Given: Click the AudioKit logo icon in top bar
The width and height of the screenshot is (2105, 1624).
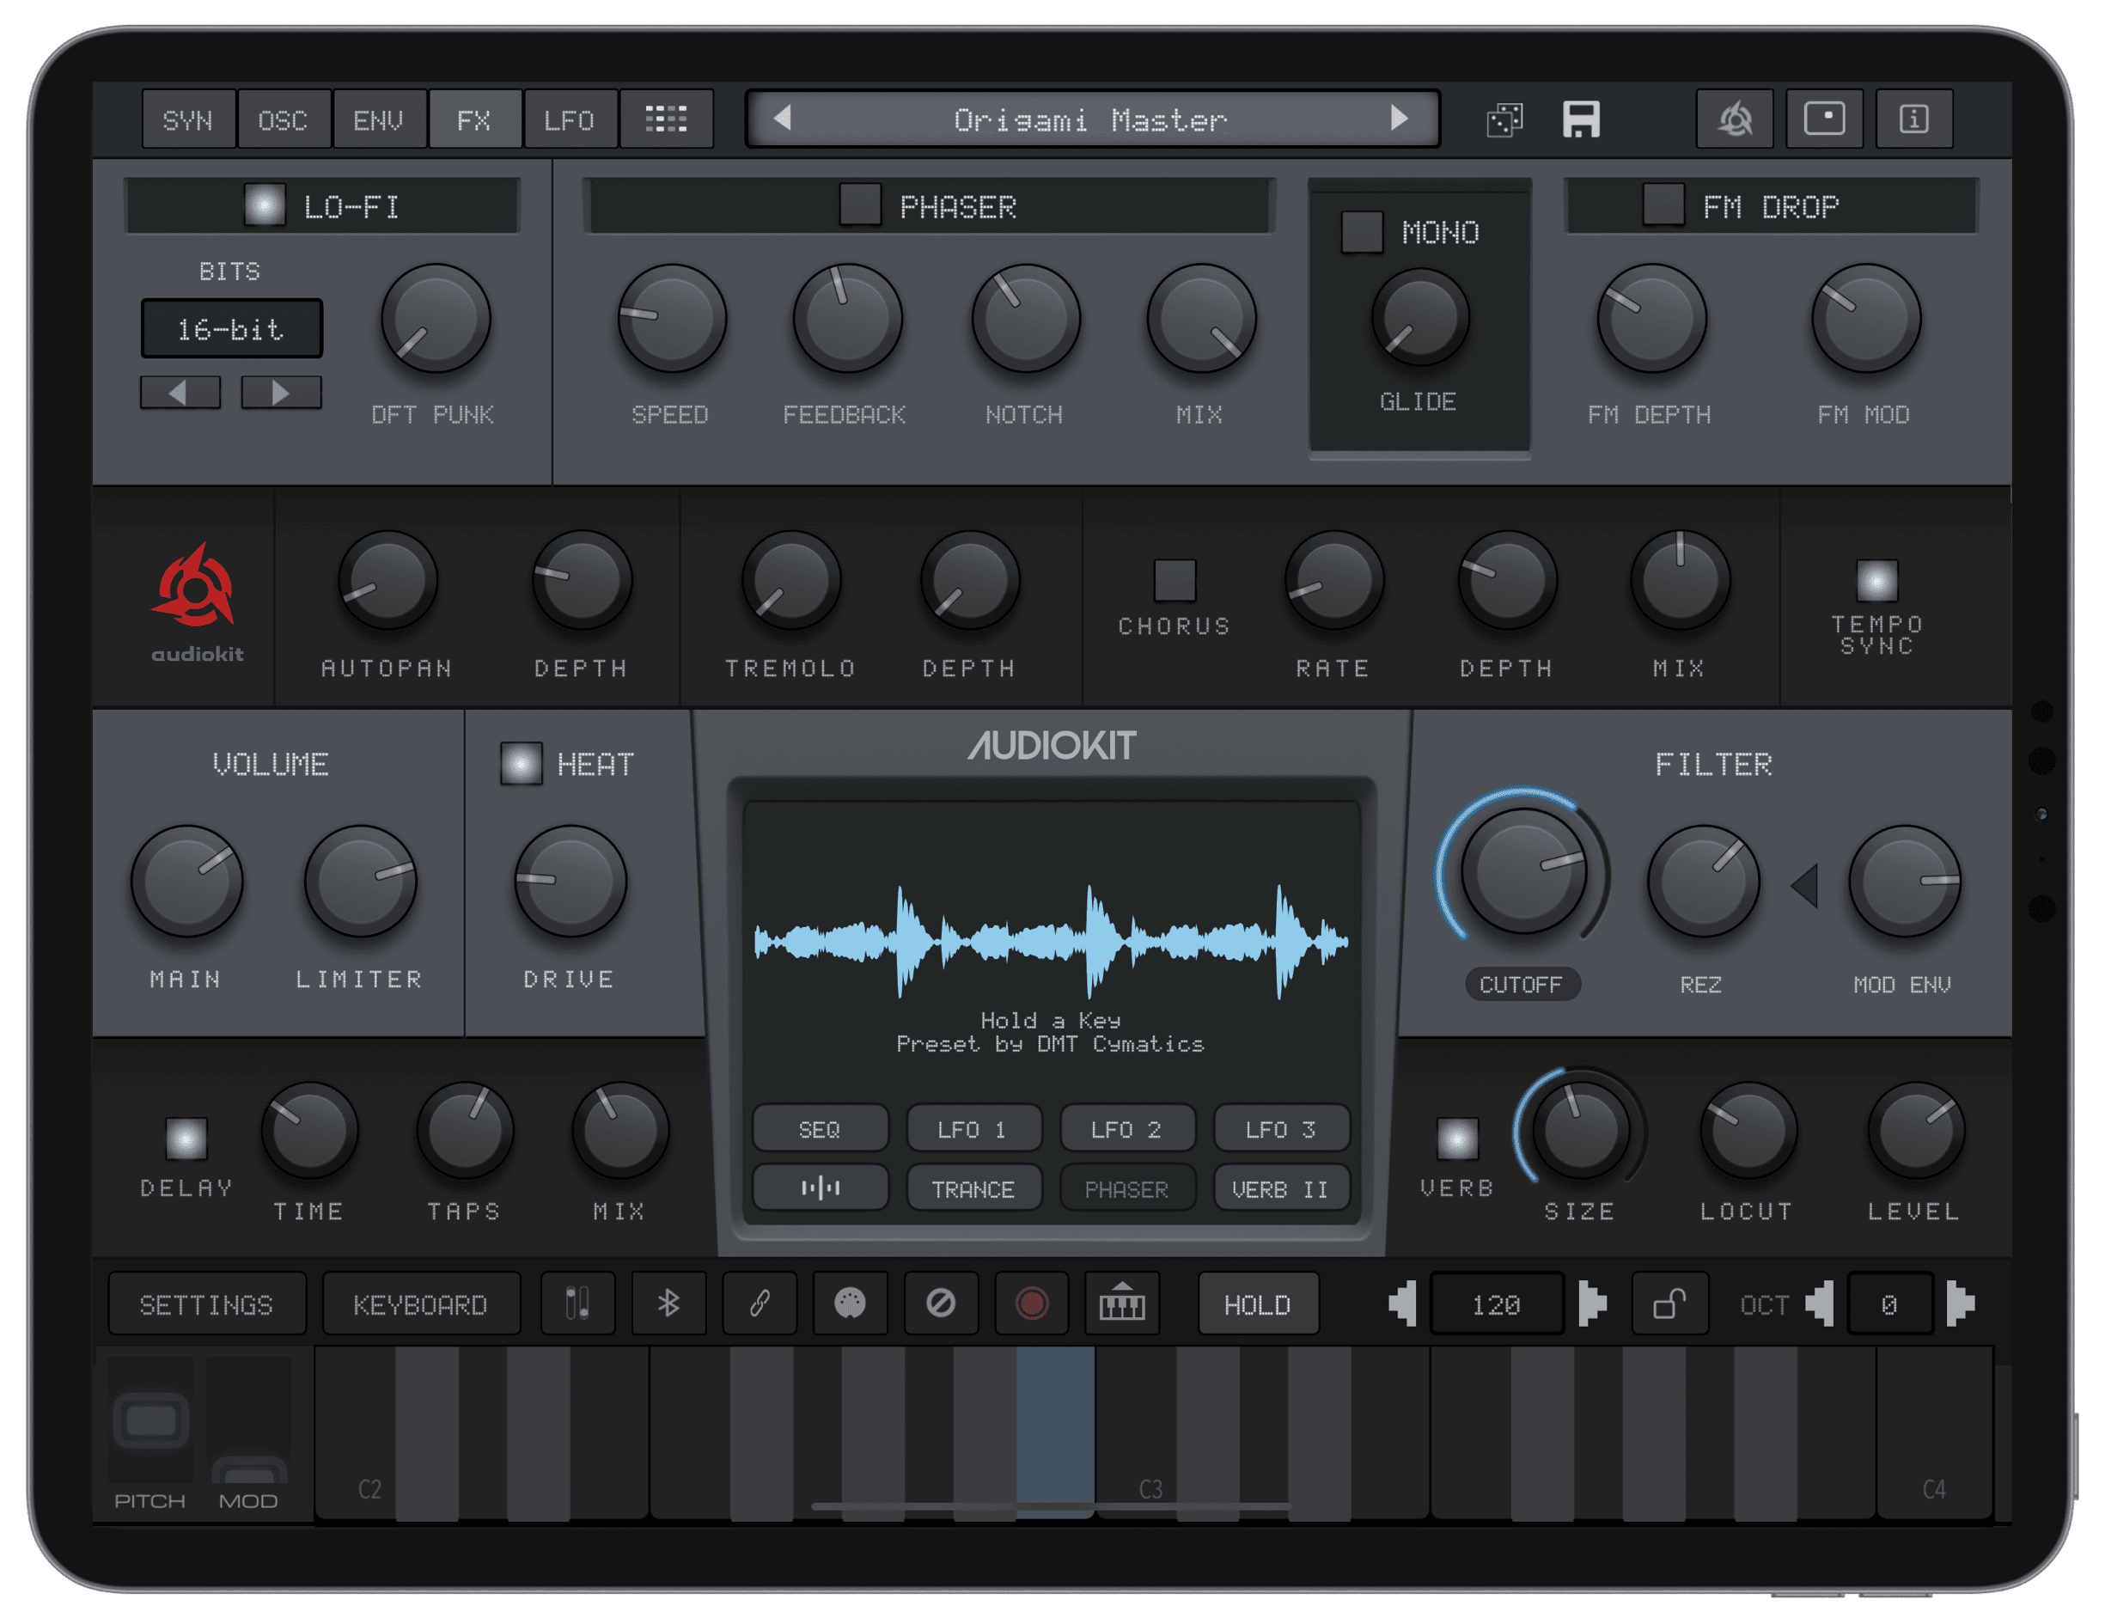Looking at the screenshot, I should click(1735, 119).
